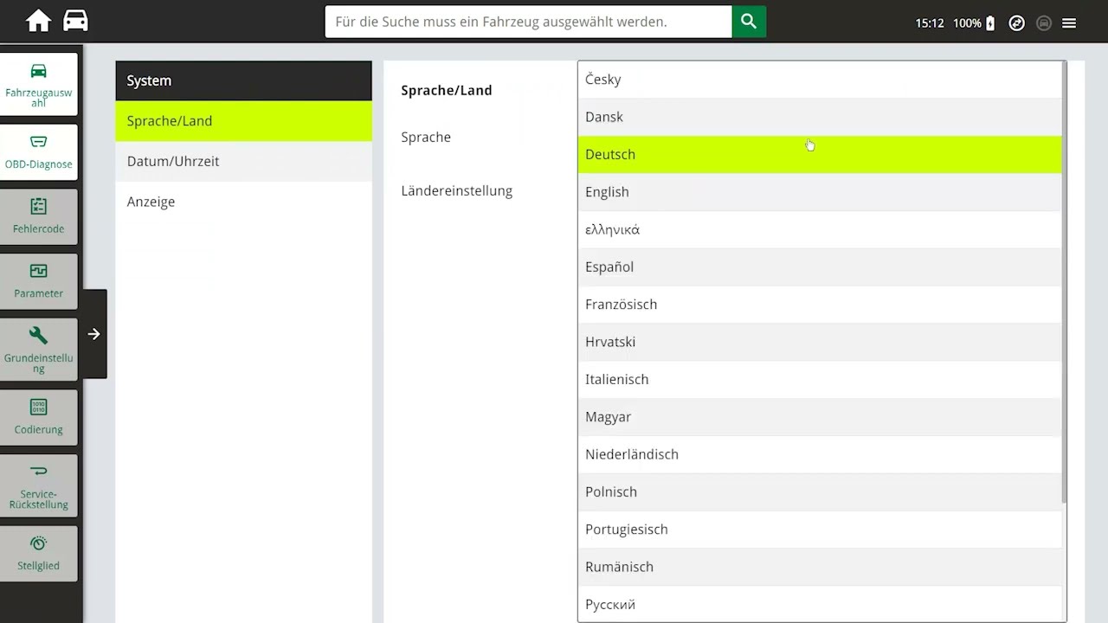Choose Hrvatski from the language list
Screen dimensions: 1108x623
[x=820, y=342]
